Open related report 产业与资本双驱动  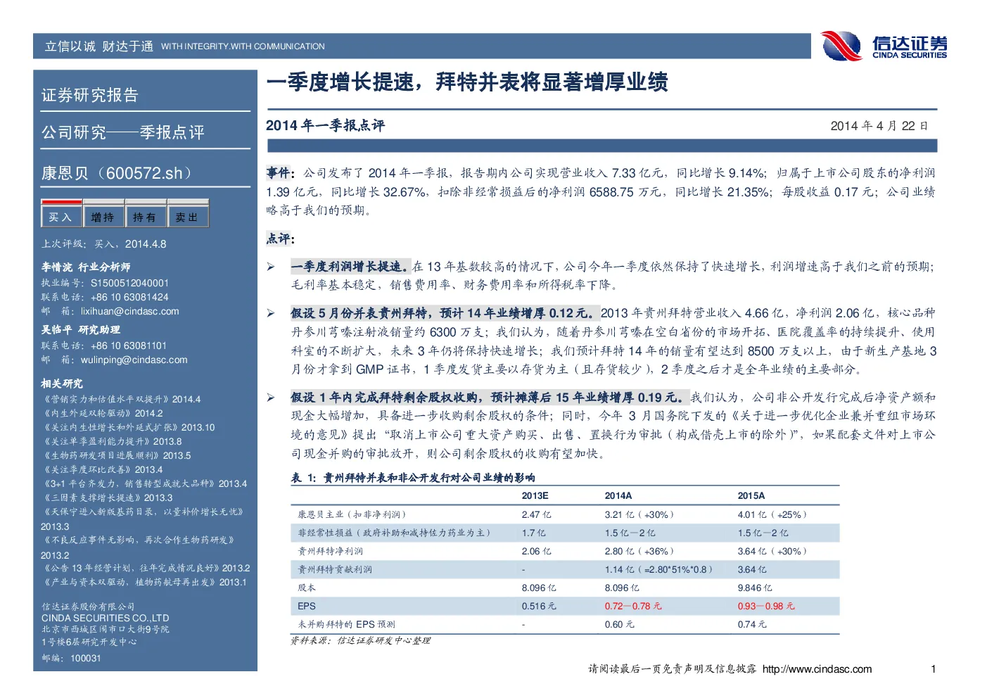pos(144,582)
